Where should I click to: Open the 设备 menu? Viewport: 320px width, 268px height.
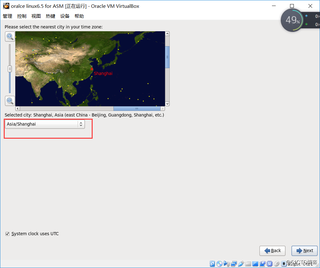click(65, 16)
